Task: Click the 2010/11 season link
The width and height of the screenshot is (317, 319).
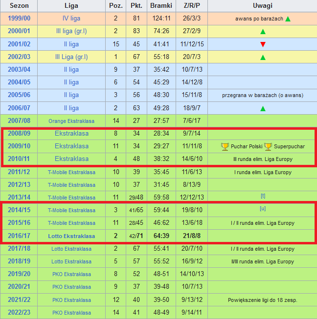Action: pos(19,159)
